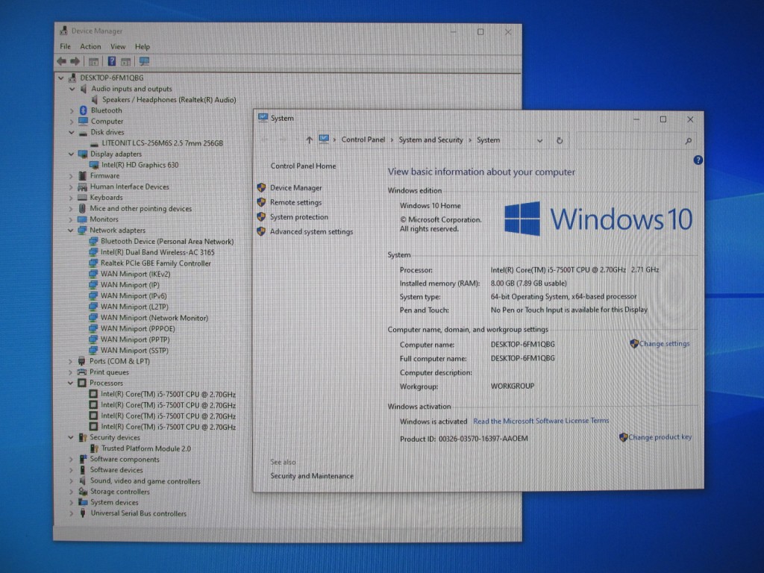Click the Forward arrow in Device Manager toolbar
This screenshot has height=573, width=764.
(75, 61)
